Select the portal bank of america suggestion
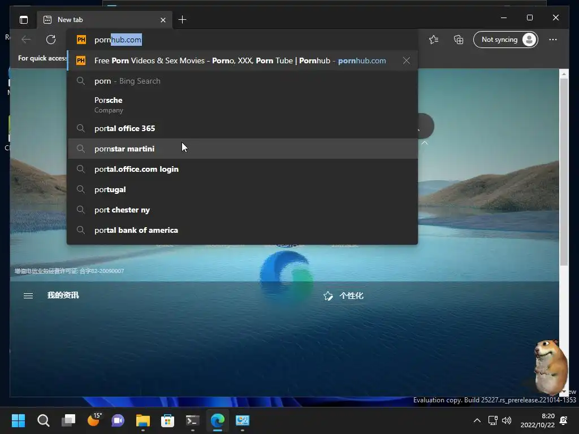This screenshot has width=579, height=434. pyautogui.click(x=242, y=230)
